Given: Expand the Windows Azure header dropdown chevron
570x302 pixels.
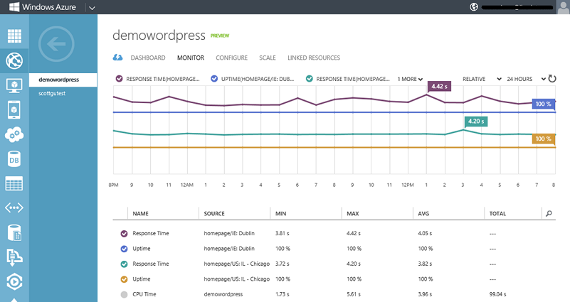Looking at the screenshot, I should 92,8.
